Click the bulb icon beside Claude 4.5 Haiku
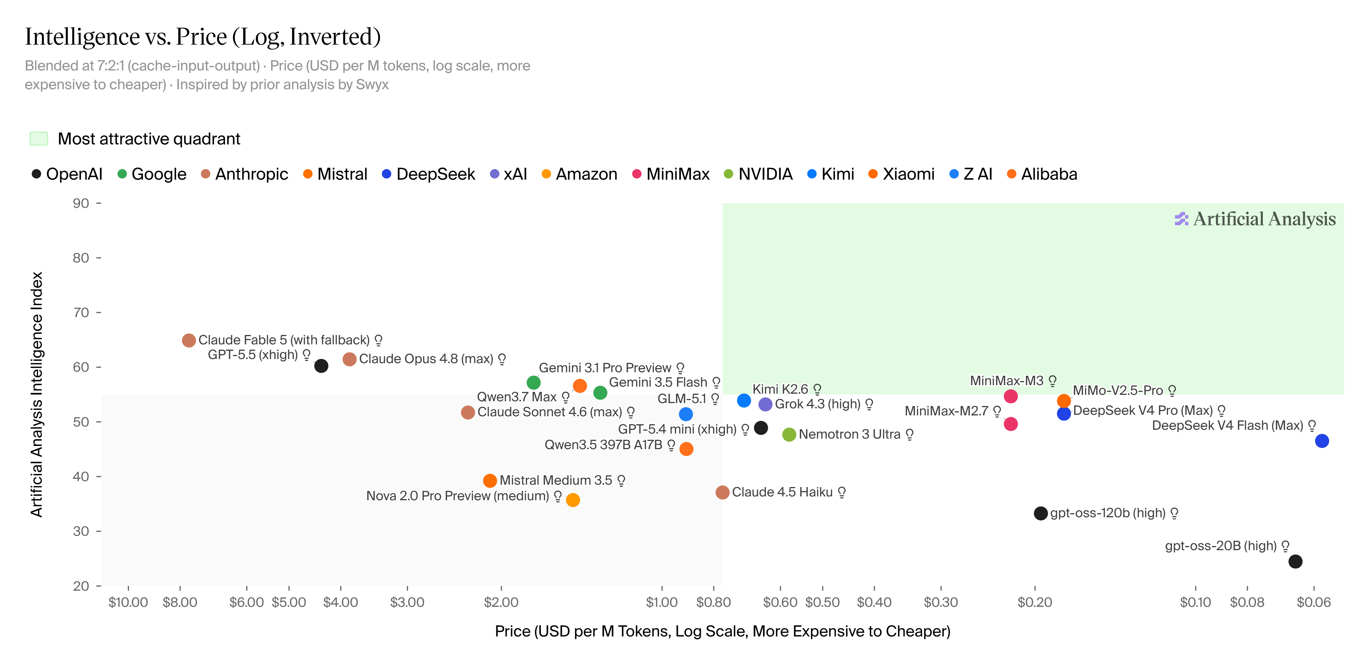 [x=841, y=492]
